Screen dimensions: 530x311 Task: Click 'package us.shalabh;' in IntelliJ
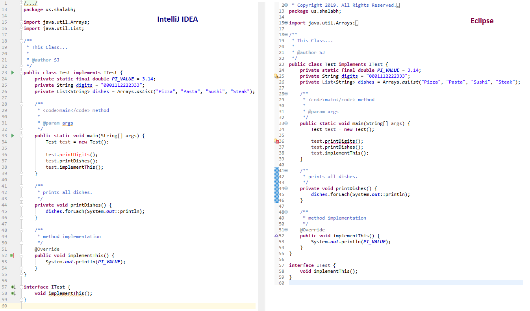coord(50,9)
